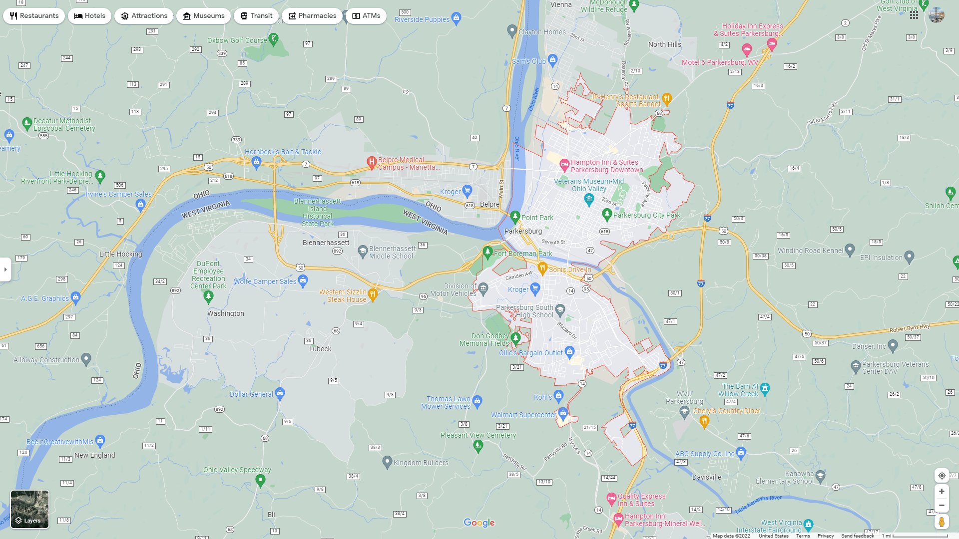This screenshot has width=959, height=539.
Task: Click the zoom in plus button
Action: 942,492
